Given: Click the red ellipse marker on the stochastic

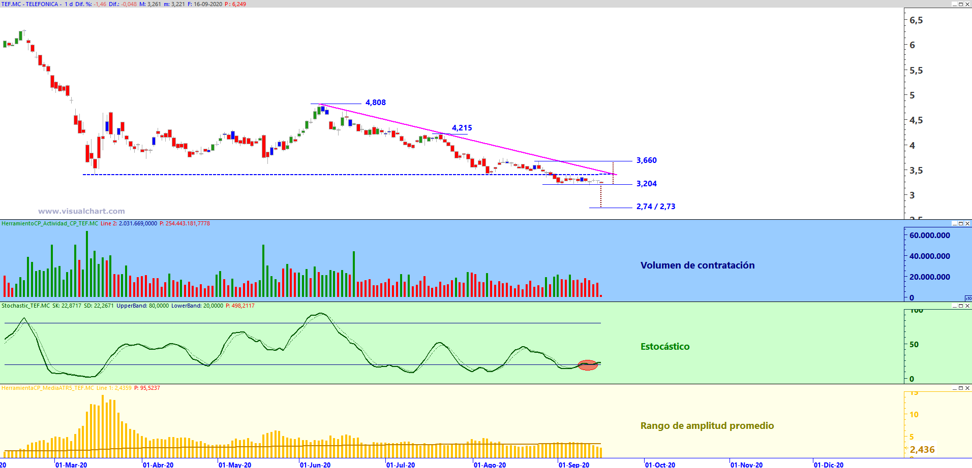Looking at the screenshot, I should 588,365.
